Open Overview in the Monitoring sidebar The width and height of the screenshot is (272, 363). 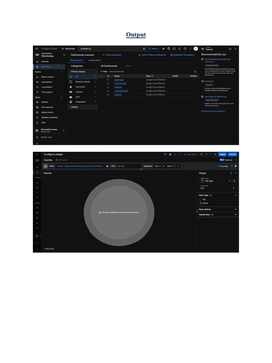pyautogui.click(x=45, y=62)
